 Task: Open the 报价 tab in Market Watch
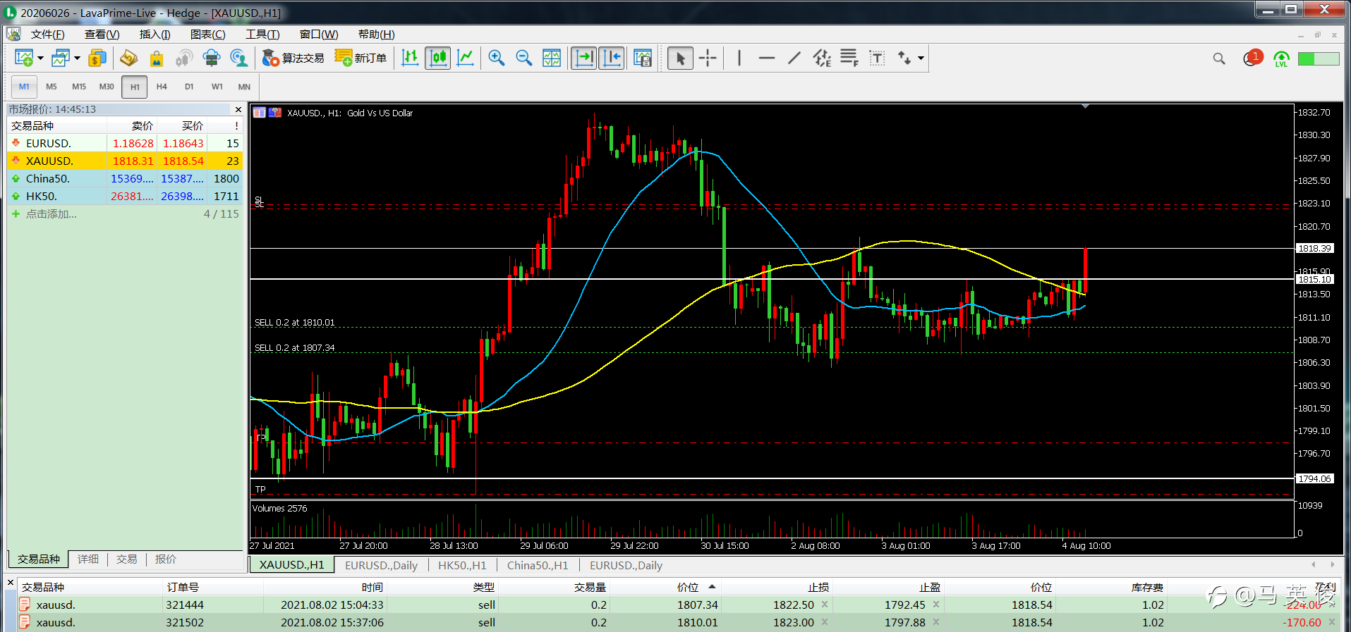[166, 559]
